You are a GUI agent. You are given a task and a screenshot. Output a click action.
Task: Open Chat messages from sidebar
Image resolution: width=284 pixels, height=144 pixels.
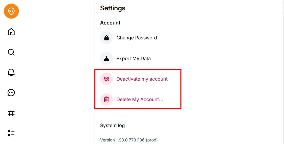click(x=11, y=93)
